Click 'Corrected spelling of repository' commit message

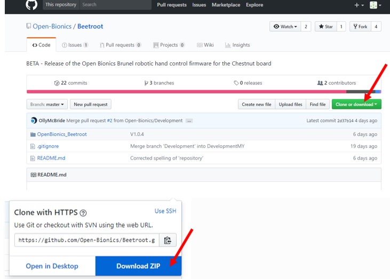pyautogui.click(x=166, y=158)
